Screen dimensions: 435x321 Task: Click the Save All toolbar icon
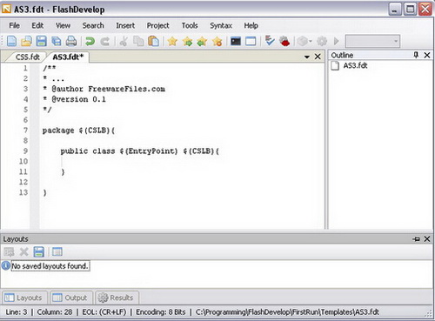pyautogui.click(x=57, y=41)
